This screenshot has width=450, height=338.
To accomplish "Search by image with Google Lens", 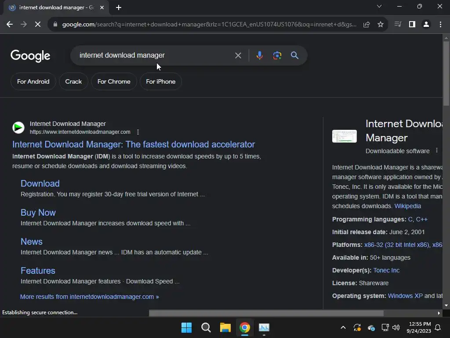I will tap(277, 55).
